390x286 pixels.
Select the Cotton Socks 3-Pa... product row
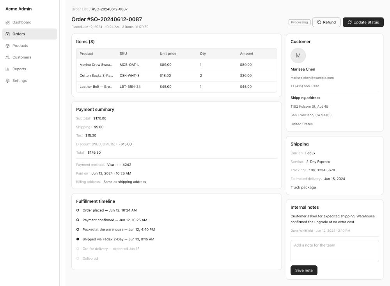[x=177, y=76]
